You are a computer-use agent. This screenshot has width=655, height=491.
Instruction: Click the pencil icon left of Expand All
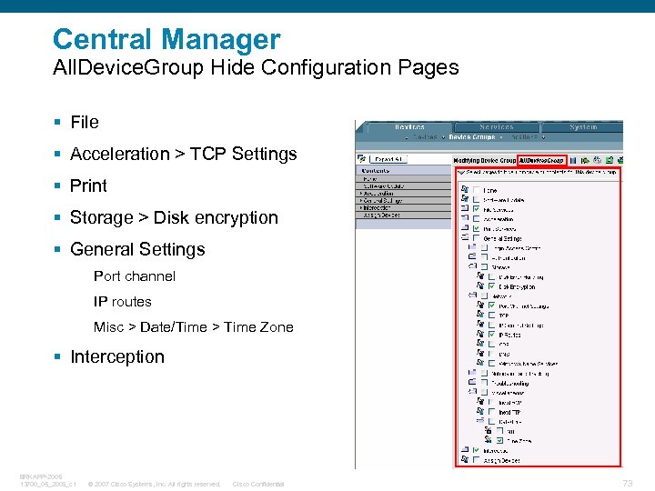coord(362,158)
